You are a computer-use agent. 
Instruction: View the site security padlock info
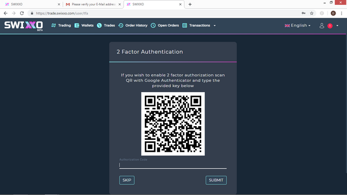pos(32,13)
